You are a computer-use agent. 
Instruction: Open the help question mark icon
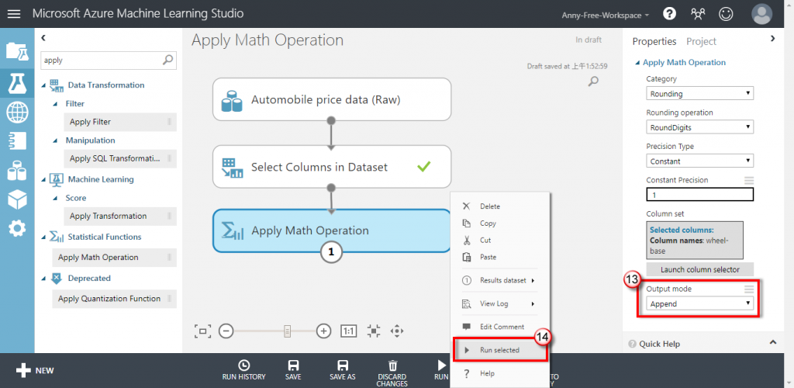[x=669, y=14]
